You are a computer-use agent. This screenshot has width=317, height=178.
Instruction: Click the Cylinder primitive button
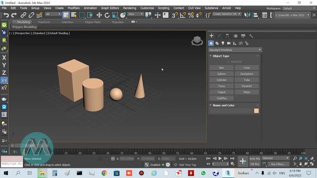[221, 80]
